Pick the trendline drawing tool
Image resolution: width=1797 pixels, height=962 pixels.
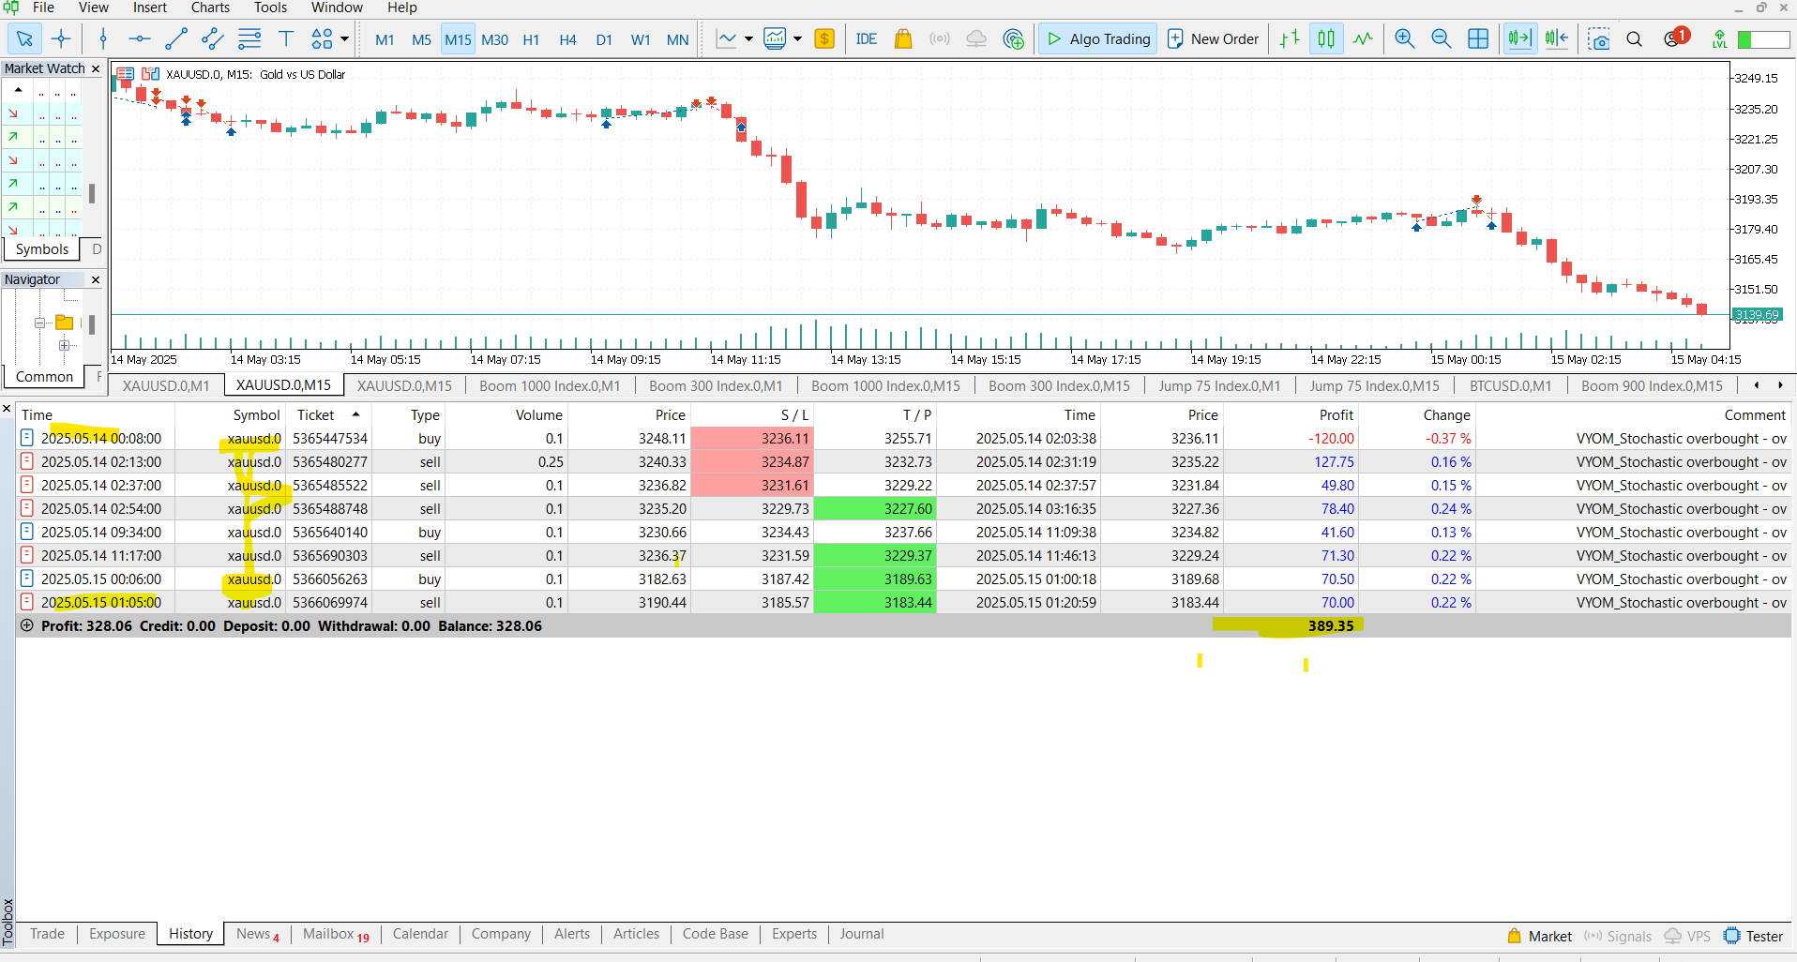point(176,39)
